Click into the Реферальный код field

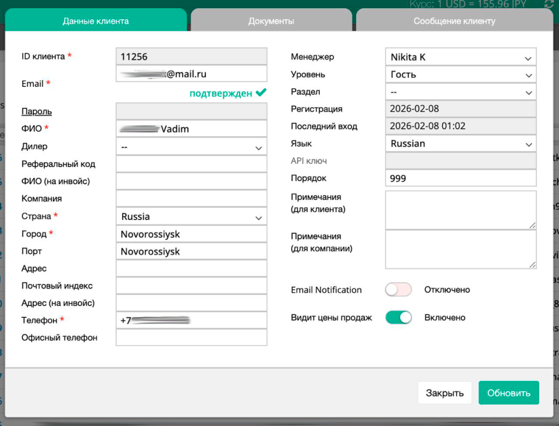pyautogui.click(x=191, y=164)
